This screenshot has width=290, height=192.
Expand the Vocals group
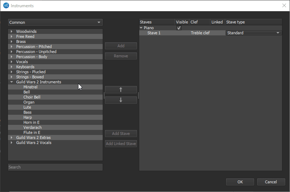click(12, 62)
